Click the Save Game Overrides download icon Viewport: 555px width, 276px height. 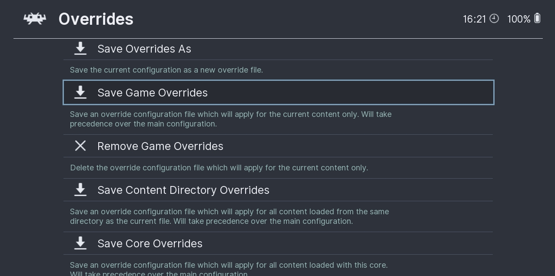click(x=80, y=93)
